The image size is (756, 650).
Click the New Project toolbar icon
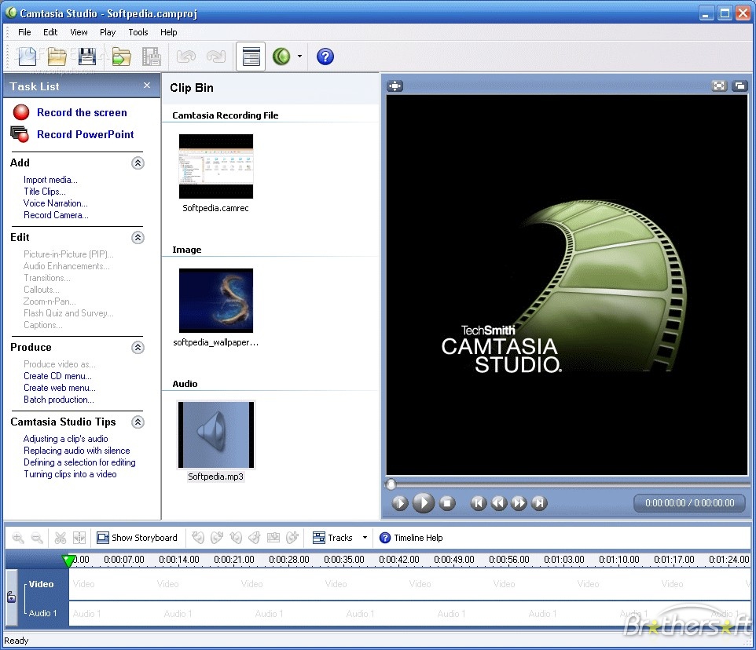[27, 57]
